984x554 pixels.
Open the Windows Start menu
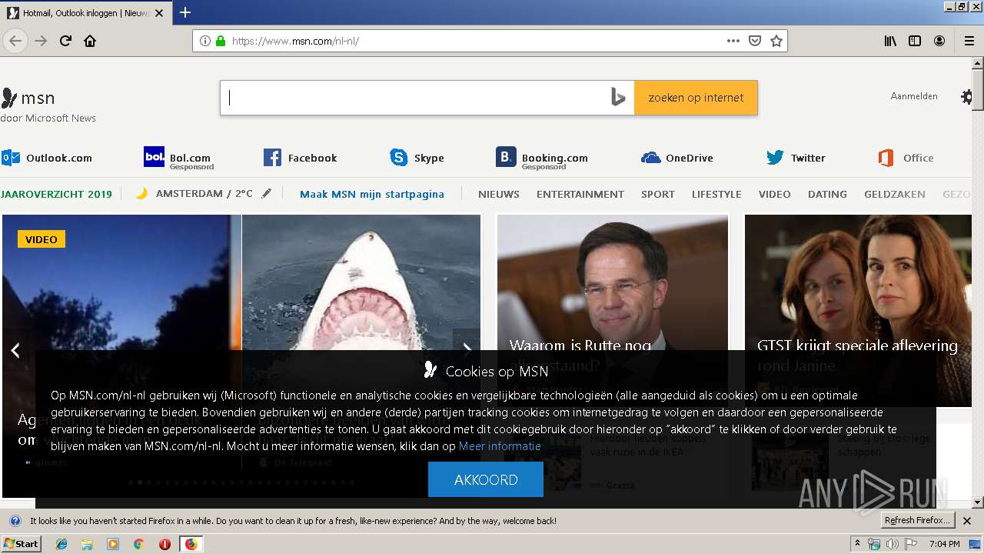pos(22,544)
